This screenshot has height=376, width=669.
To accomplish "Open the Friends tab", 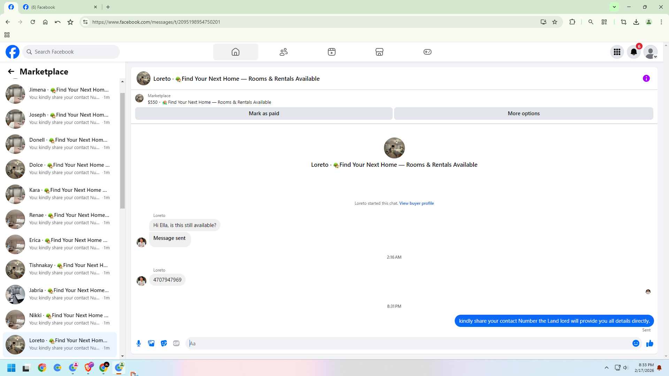I will point(284,52).
